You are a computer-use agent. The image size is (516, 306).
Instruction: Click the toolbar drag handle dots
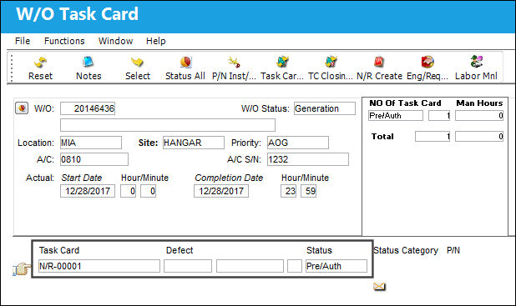[x=12, y=68]
